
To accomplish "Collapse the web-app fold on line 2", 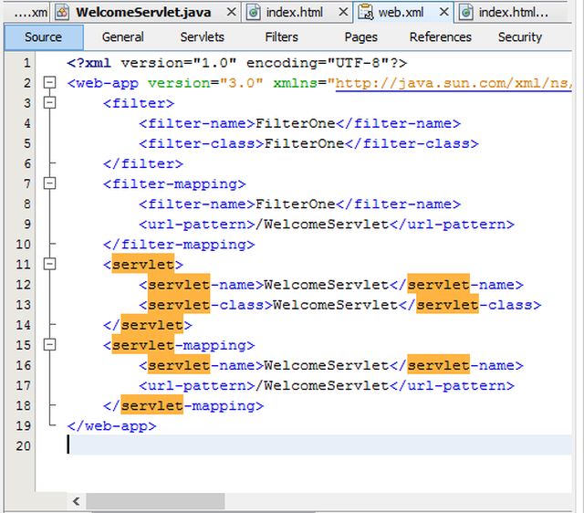I will (x=49, y=83).
